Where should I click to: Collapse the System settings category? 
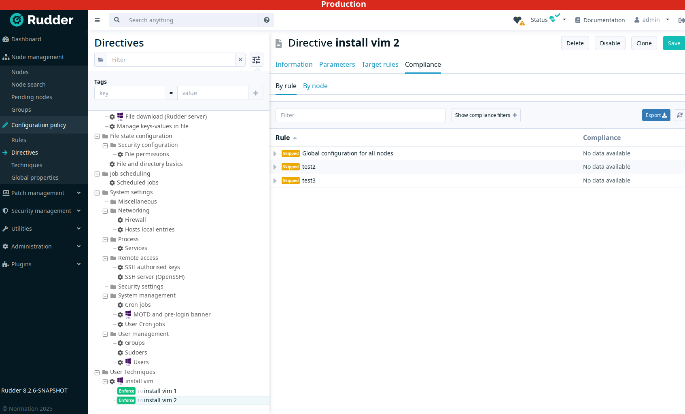pos(97,193)
